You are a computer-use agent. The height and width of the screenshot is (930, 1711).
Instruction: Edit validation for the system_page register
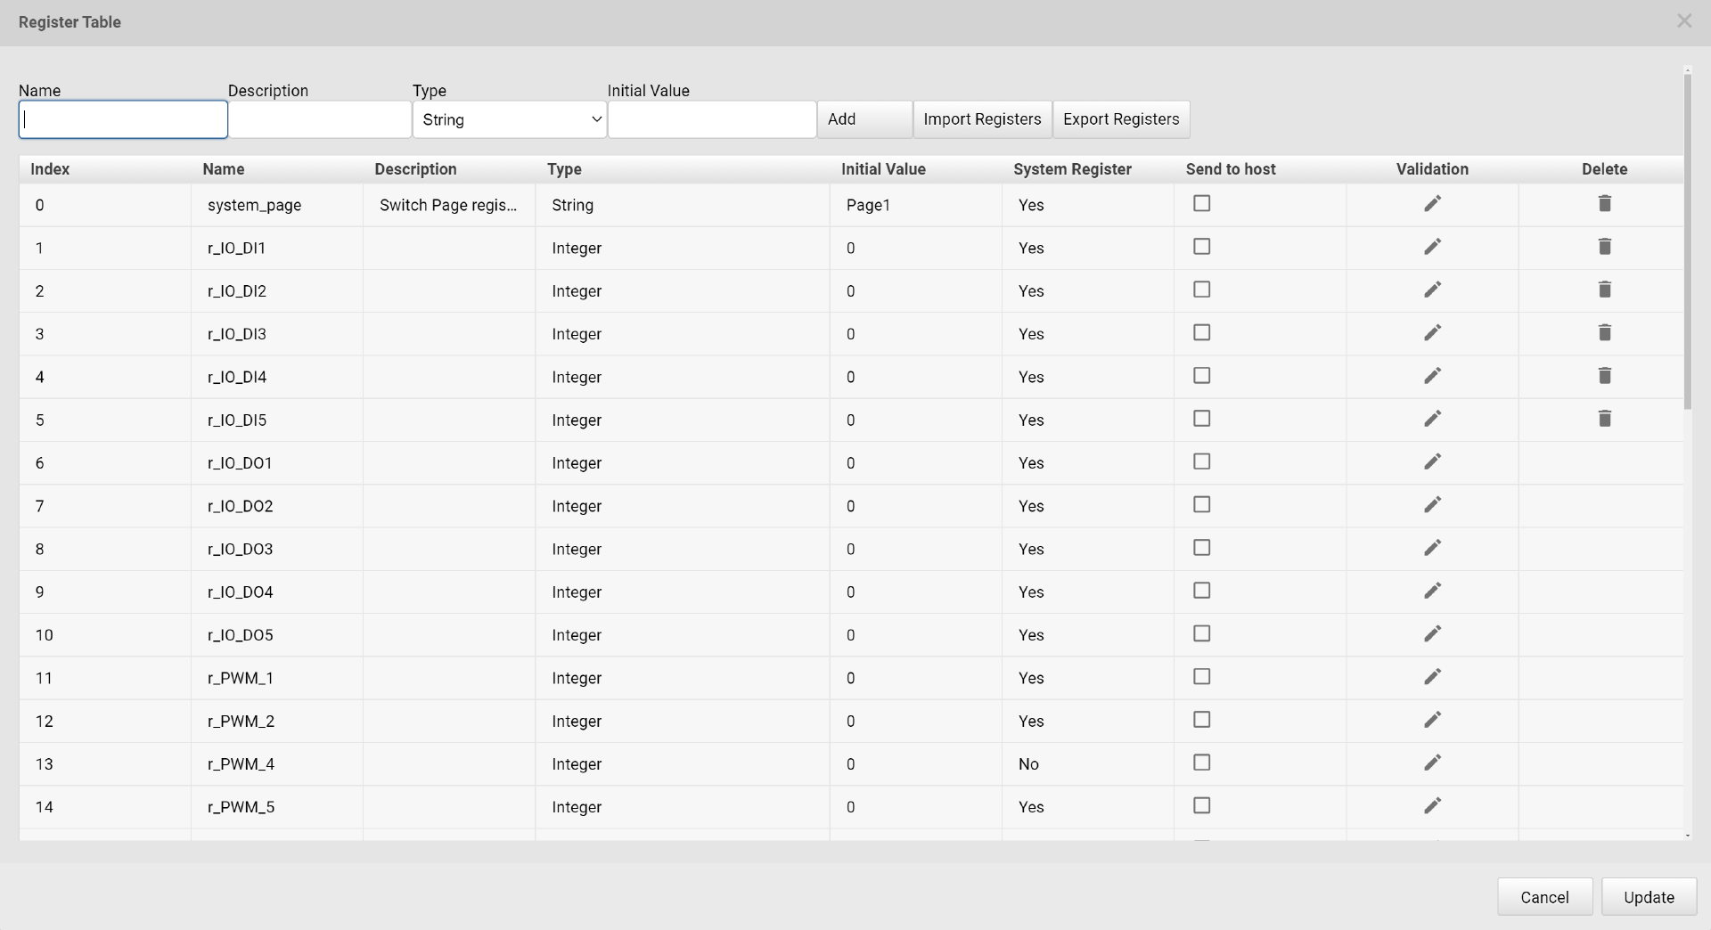point(1432,203)
